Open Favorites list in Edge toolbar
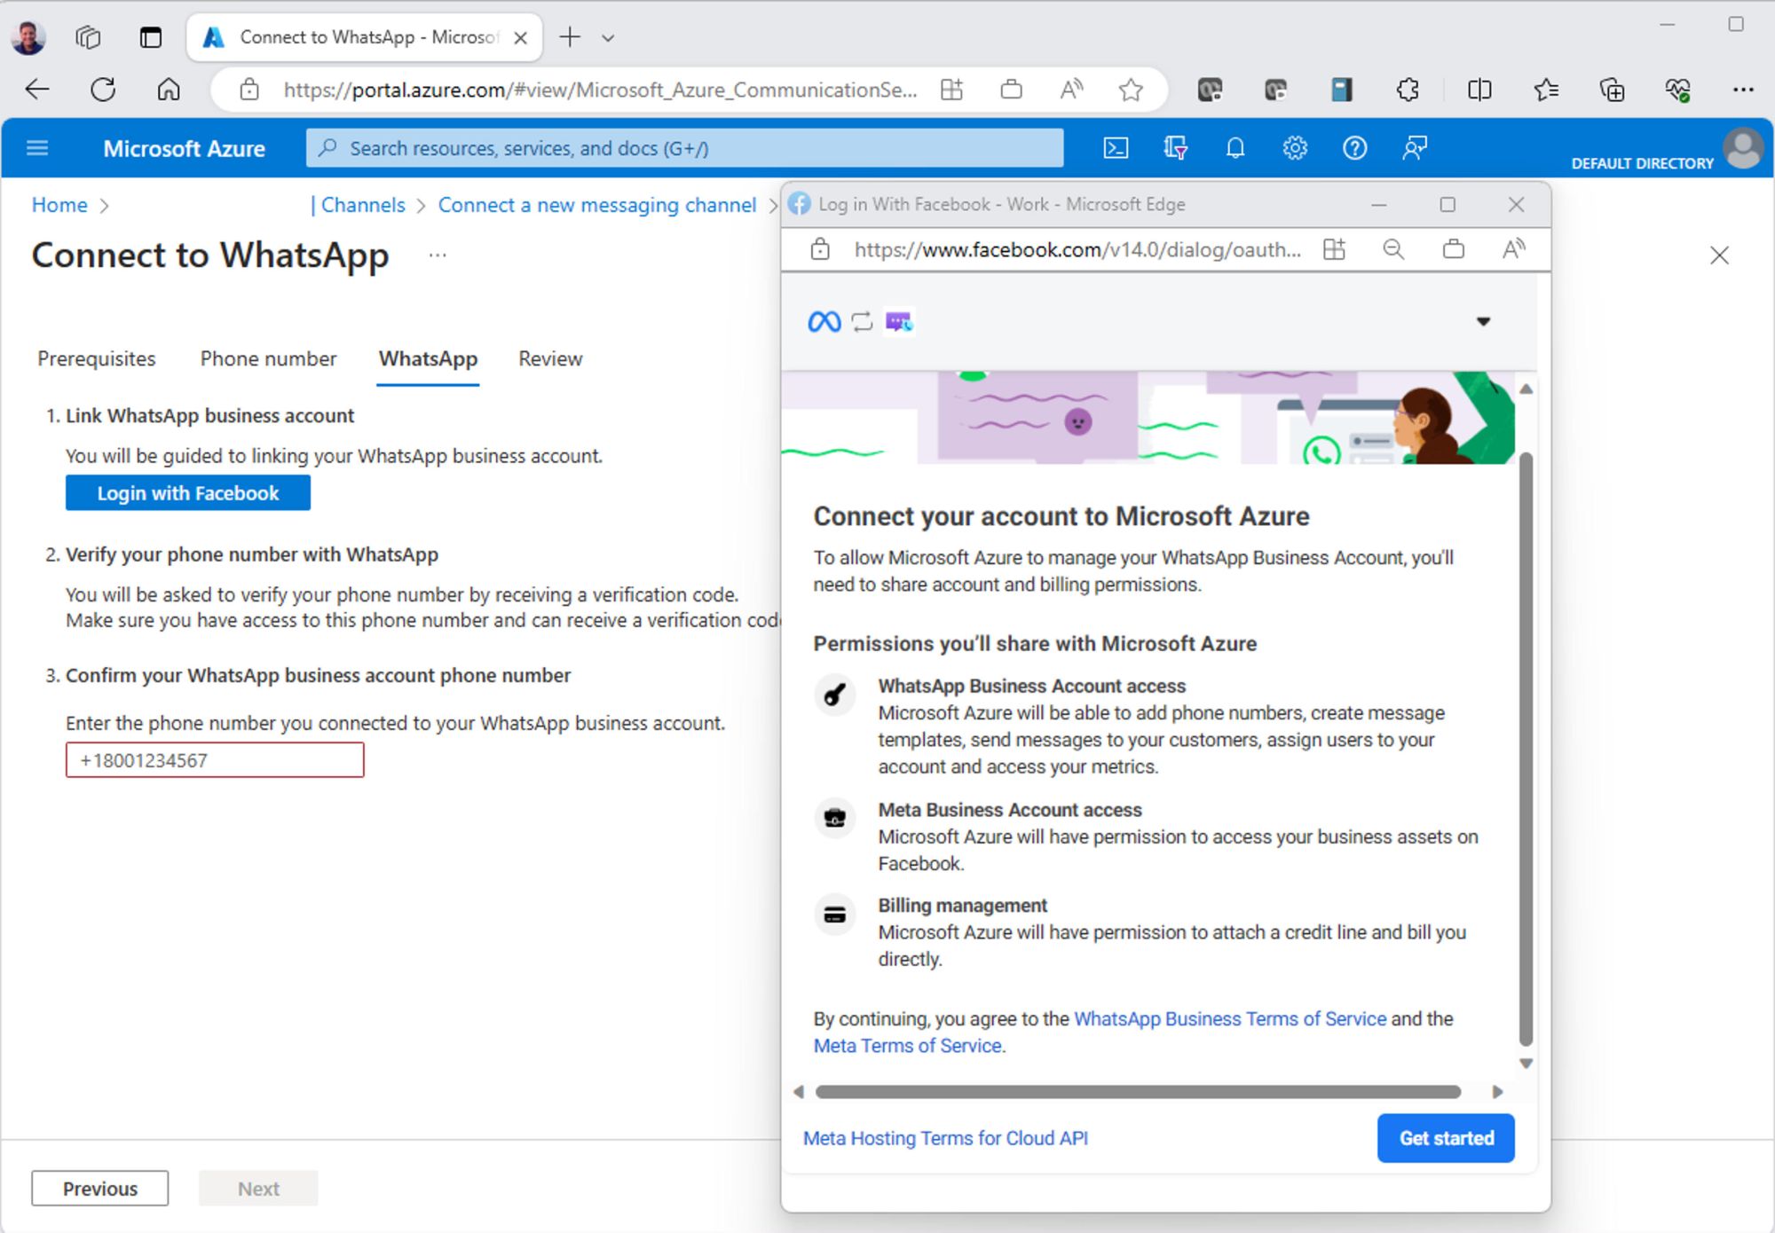 (1546, 90)
